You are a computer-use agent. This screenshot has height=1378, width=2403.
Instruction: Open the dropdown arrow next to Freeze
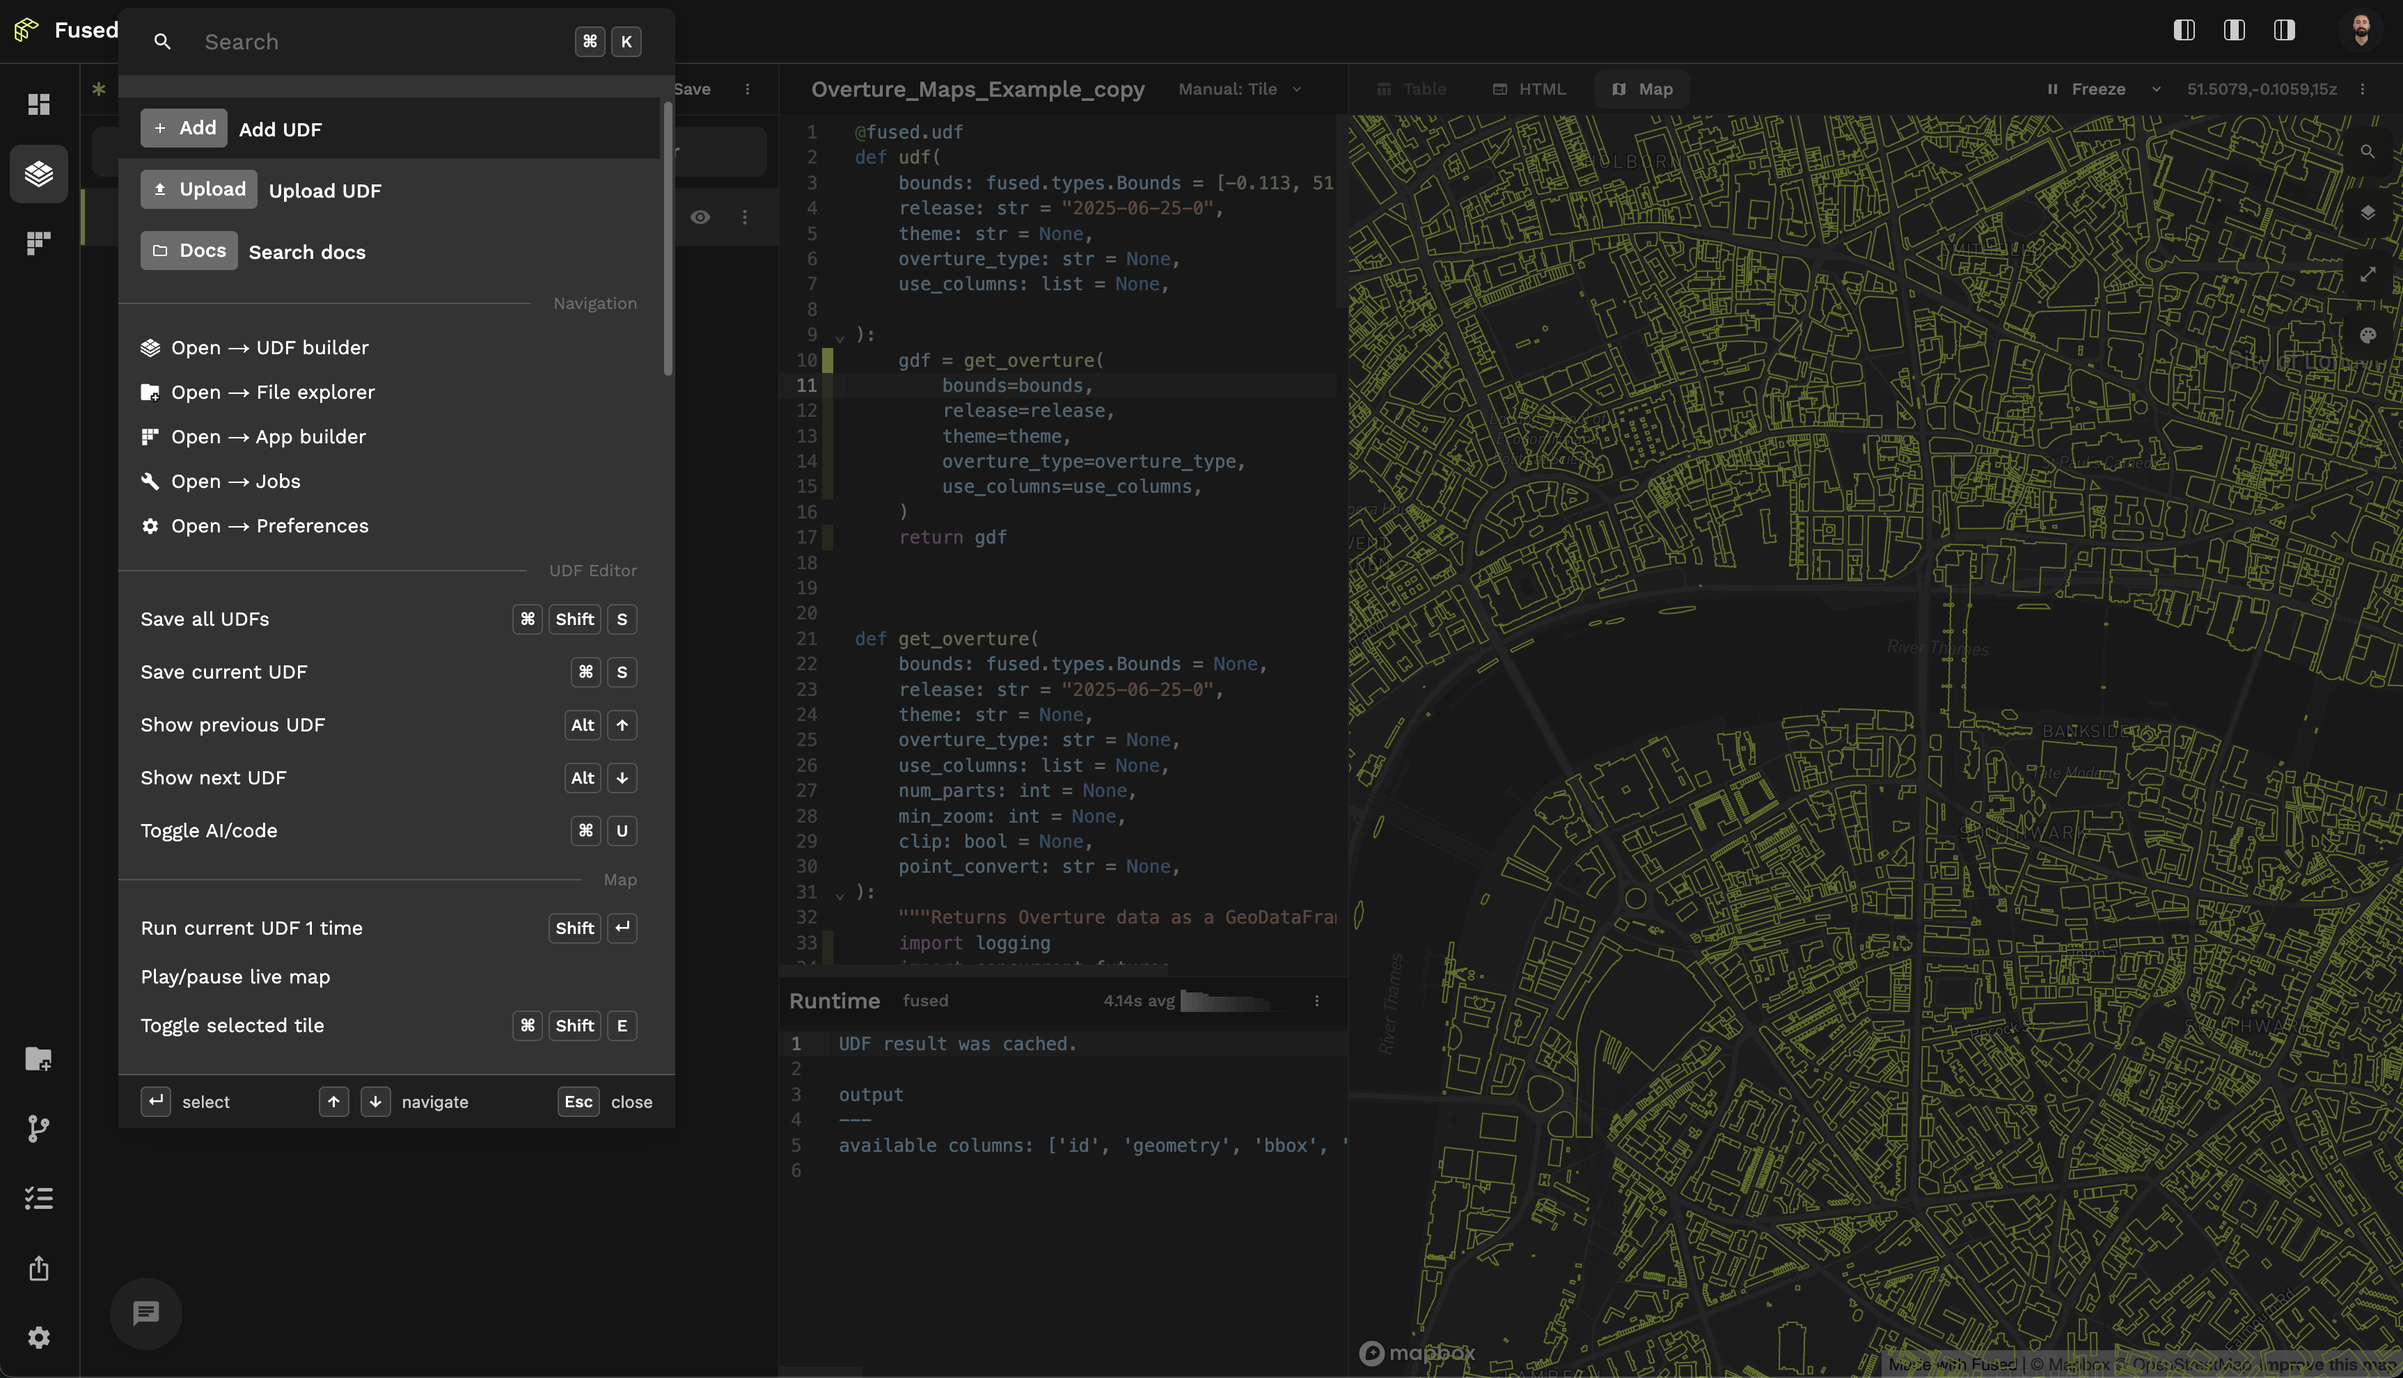click(2156, 89)
